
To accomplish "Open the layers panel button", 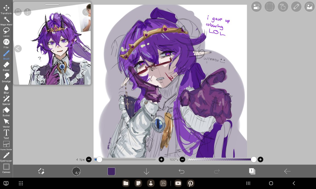I will (252, 171).
